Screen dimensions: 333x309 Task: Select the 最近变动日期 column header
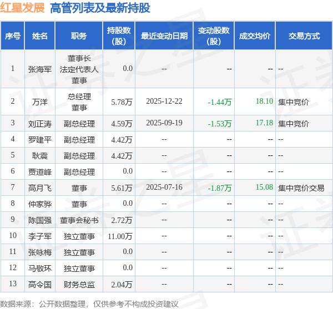164,36
